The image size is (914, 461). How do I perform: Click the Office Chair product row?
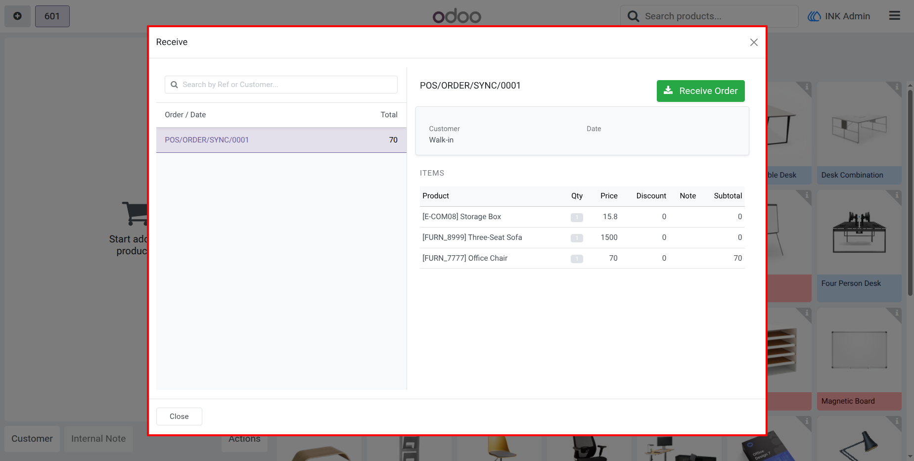tap(582, 258)
